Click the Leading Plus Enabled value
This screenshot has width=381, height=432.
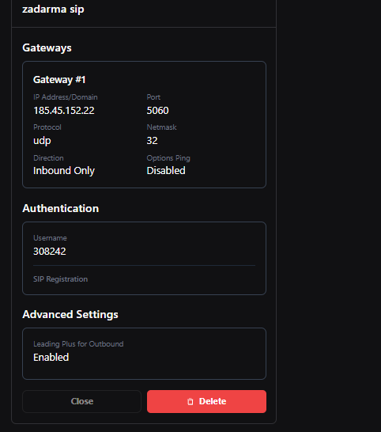pos(51,358)
